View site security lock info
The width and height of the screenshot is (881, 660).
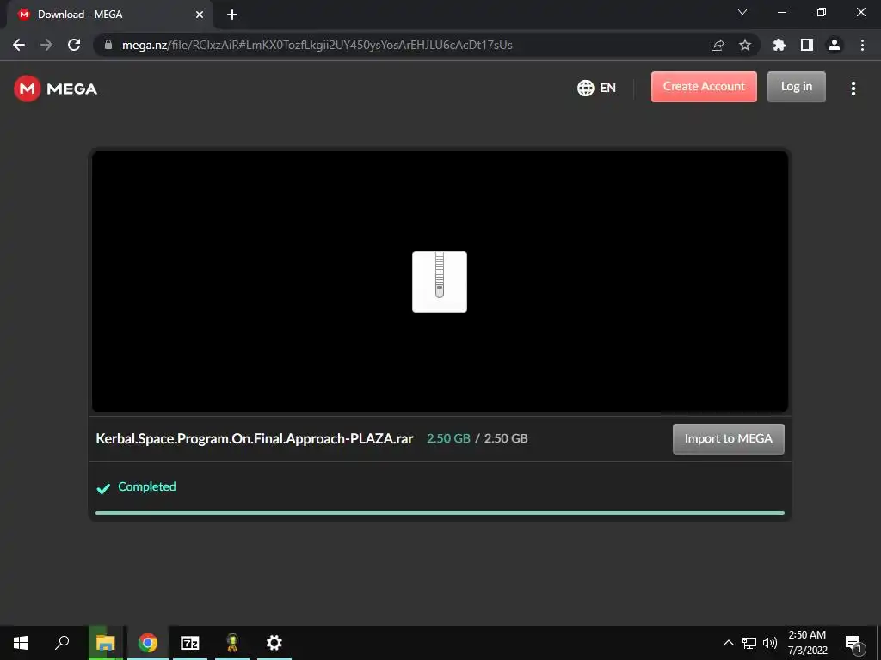(108, 45)
